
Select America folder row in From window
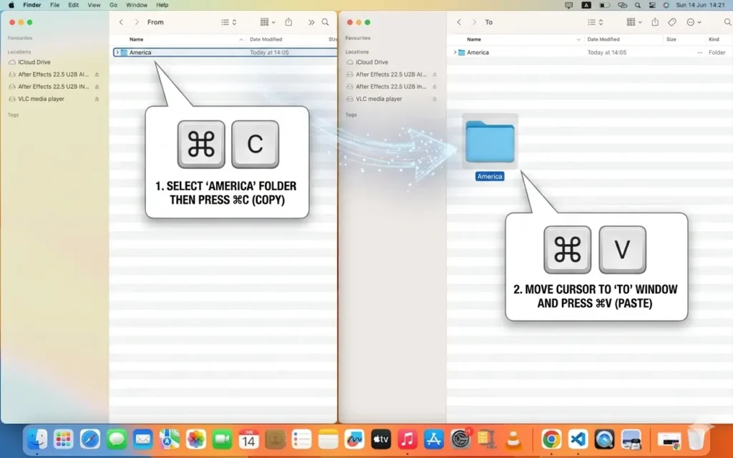coord(225,52)
